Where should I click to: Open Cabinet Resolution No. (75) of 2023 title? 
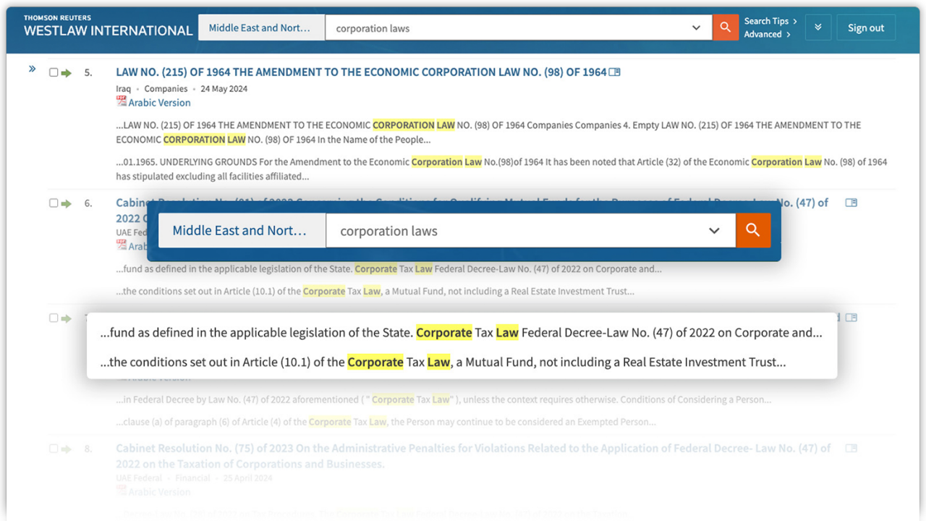pos(473,456)
